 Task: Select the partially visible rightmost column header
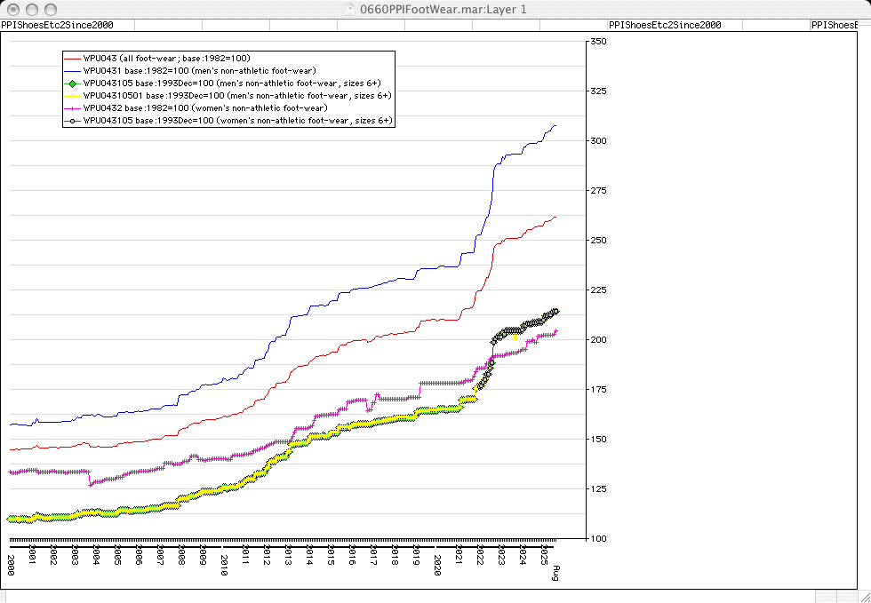point(841,25)
